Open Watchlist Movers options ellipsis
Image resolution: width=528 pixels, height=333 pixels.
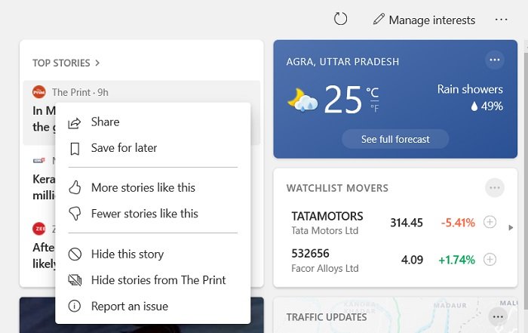tap(494, 187)
